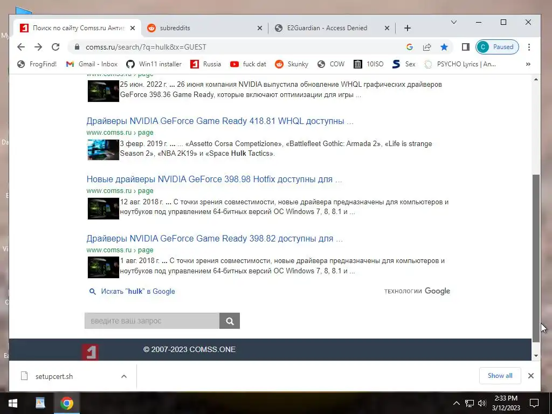The height and width of the screenshot is (414, 552).
Task: Click page scrollbar down arrow
Action: point(536,356)
